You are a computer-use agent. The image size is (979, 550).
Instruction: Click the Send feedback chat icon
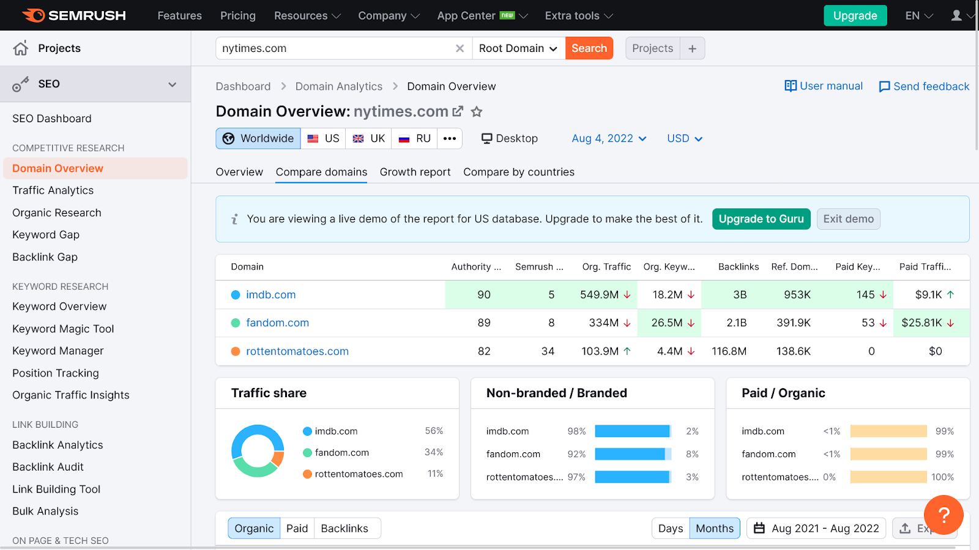(x=884, y=87)
